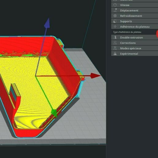Image resolution: width=158 pixels, height=158 pixels.
Task: Expand the Corrections settings category
Action: (x=134, y=43)
